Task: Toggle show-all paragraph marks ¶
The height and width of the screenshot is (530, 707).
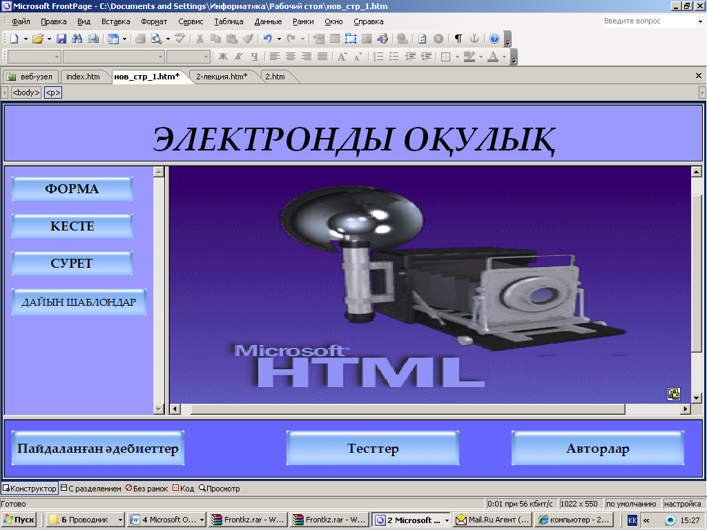Action: 458,39
